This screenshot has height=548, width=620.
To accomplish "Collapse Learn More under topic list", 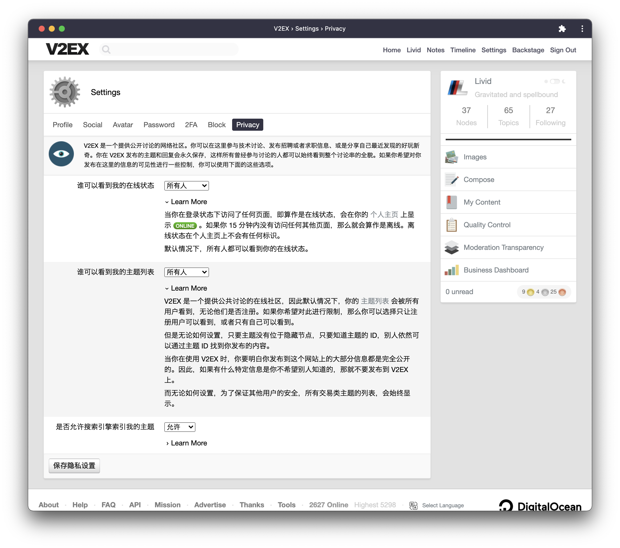I will 186,288.
